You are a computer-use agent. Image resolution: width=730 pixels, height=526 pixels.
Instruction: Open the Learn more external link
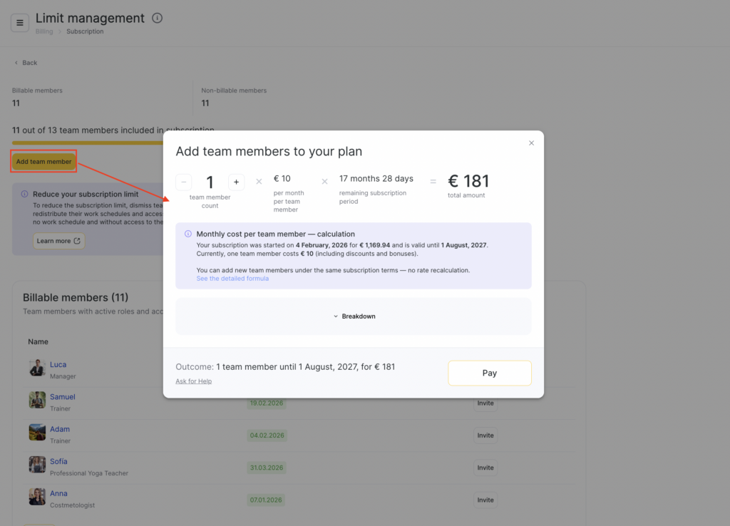click(59, 241)
